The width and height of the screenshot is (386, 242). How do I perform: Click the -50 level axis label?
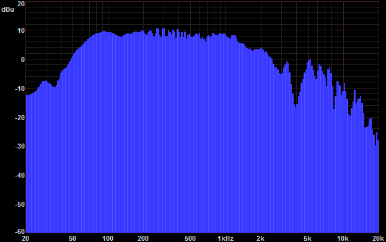coord(19,204)
